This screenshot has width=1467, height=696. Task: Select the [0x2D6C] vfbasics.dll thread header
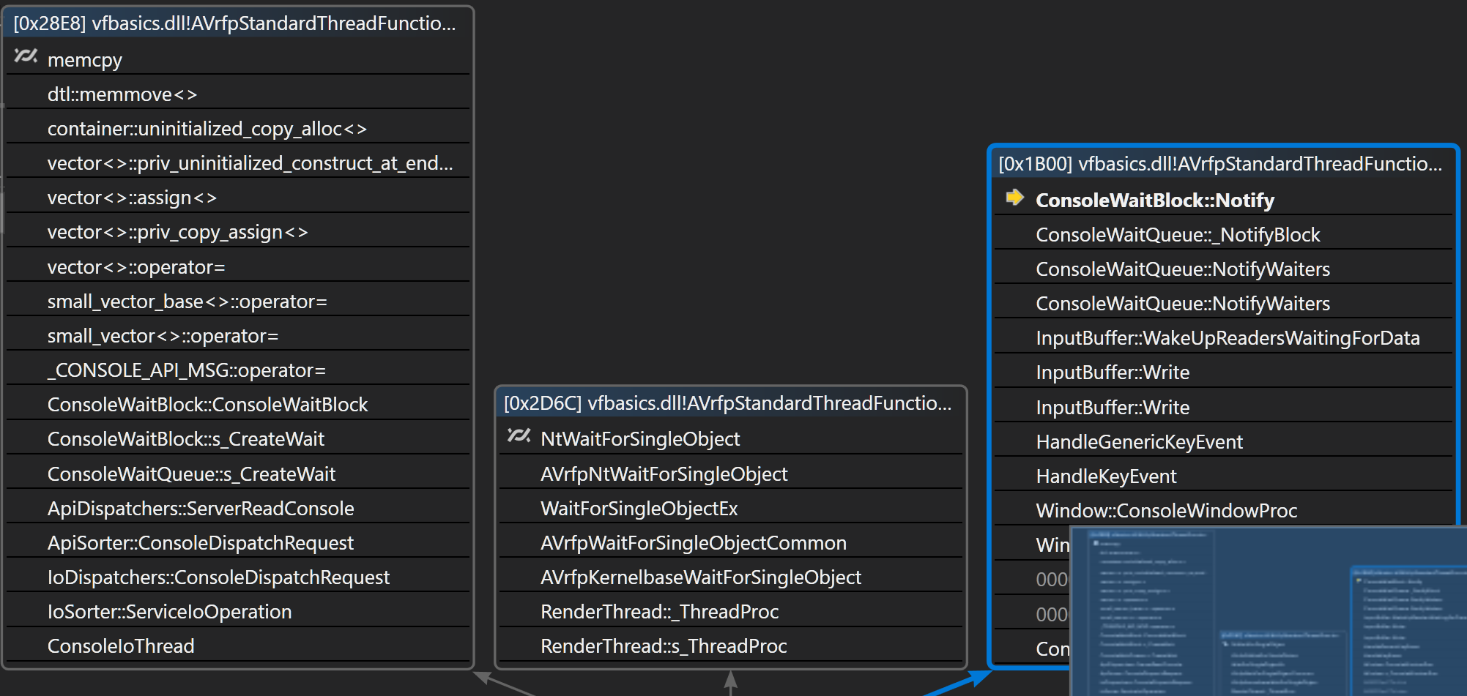[731, 403]
